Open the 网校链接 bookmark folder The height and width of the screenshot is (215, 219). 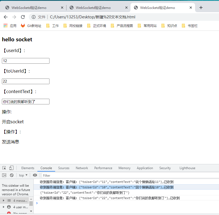[x=73, y=26]
